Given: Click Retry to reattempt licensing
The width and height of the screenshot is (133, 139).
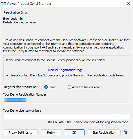Looking at the screenshot, I should [51, 133].
